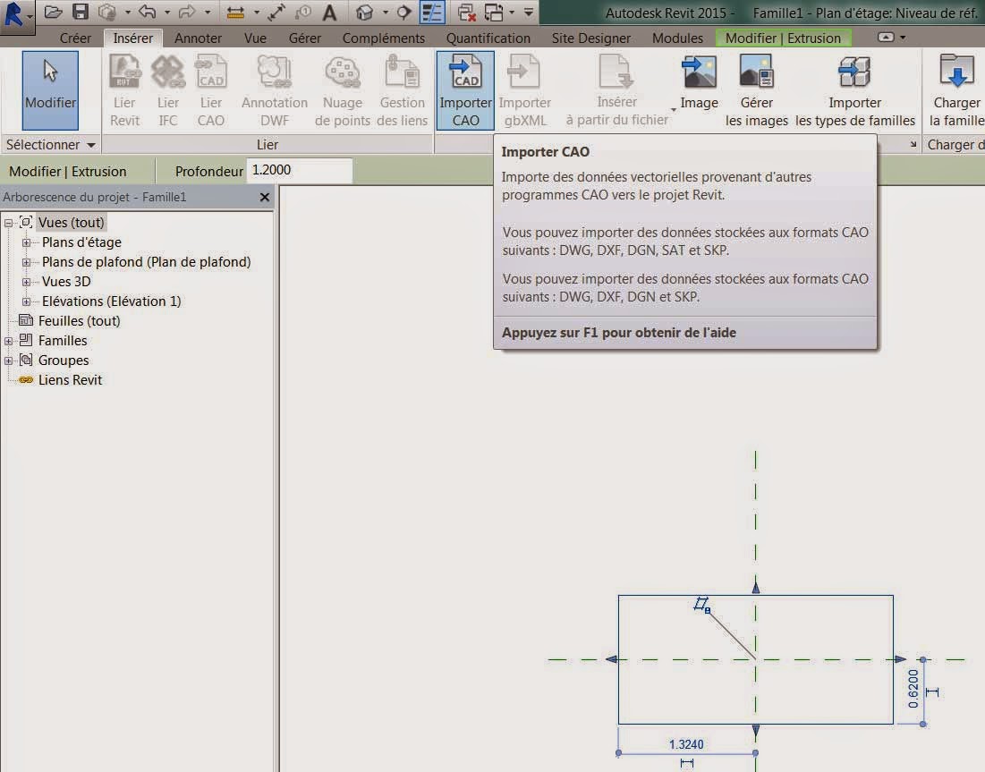Click Importer gbXML icon
Viewport: 985px width, 772px height.
pyautogui.click(x=524, y=89)
